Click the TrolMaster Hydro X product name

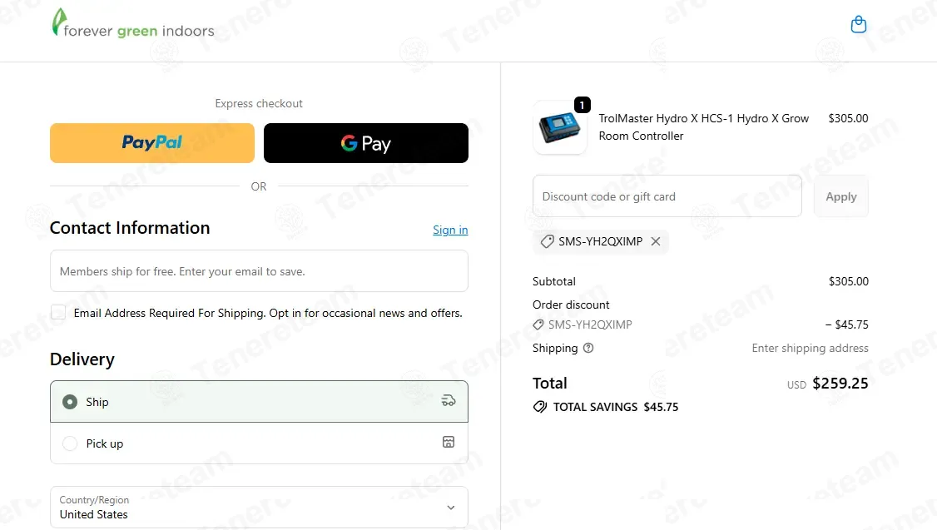[x=703, y=127]
